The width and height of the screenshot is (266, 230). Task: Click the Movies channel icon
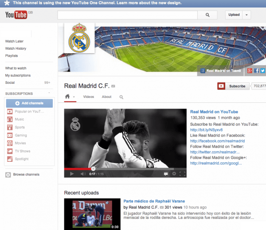coord(10,143)
